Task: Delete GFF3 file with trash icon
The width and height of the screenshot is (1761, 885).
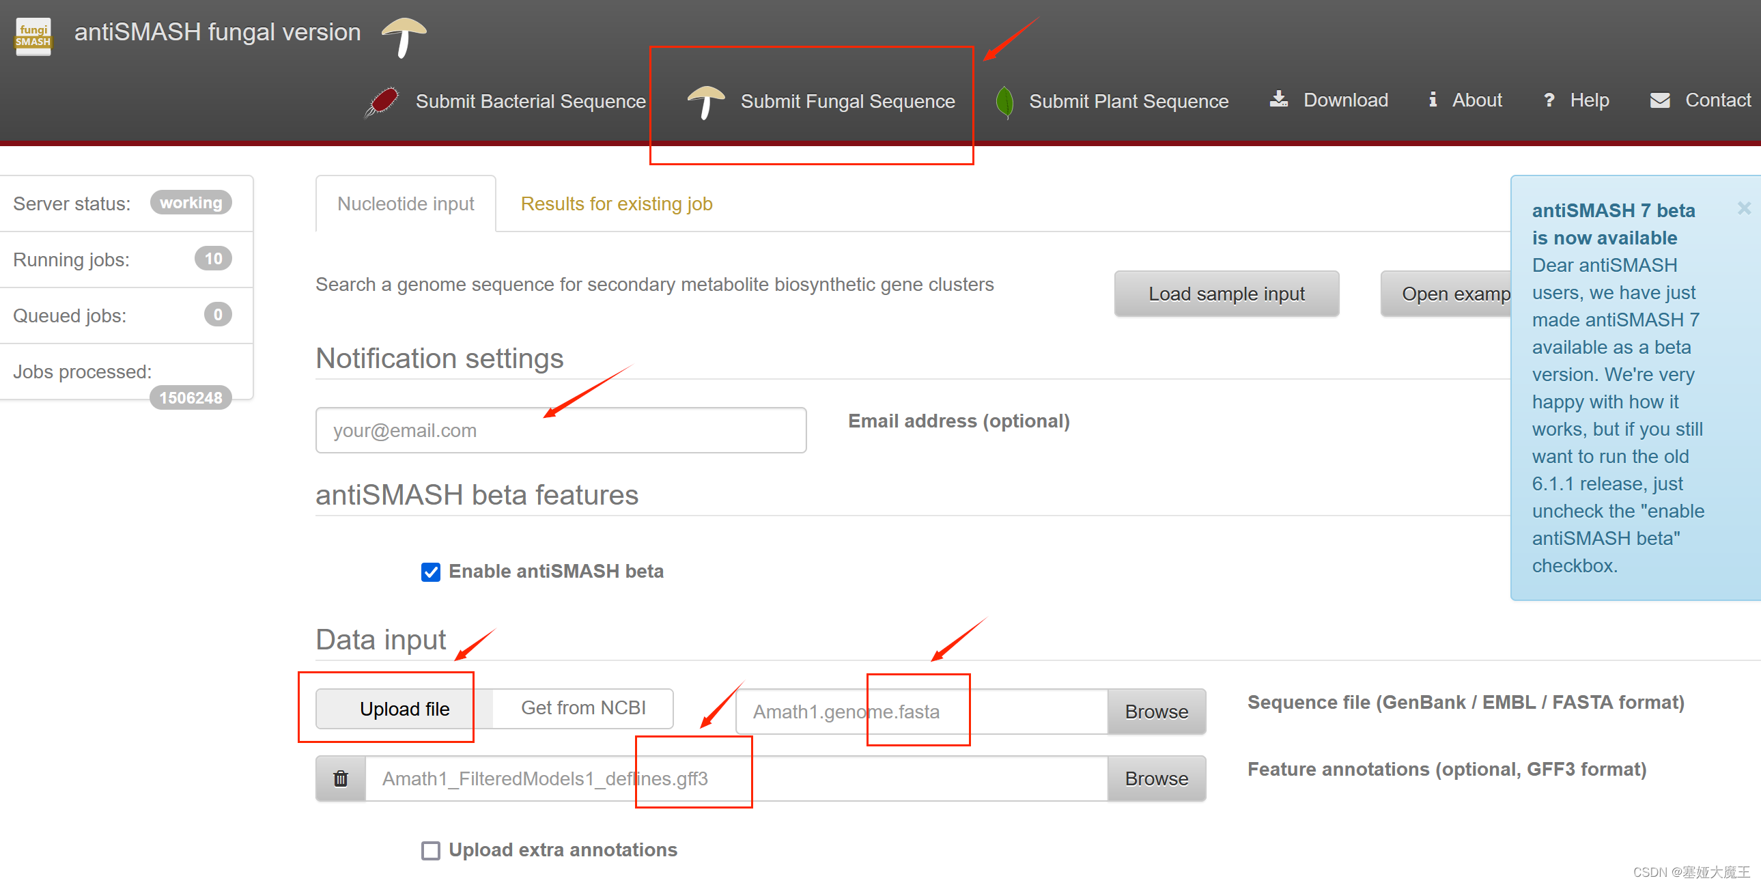Action: [341, 778]
